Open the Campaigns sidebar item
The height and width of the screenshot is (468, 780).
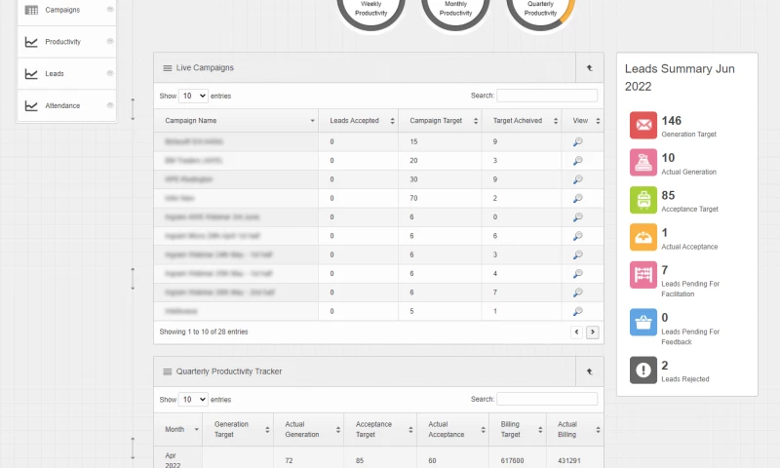pyautogui.click(x=66, y=10)
